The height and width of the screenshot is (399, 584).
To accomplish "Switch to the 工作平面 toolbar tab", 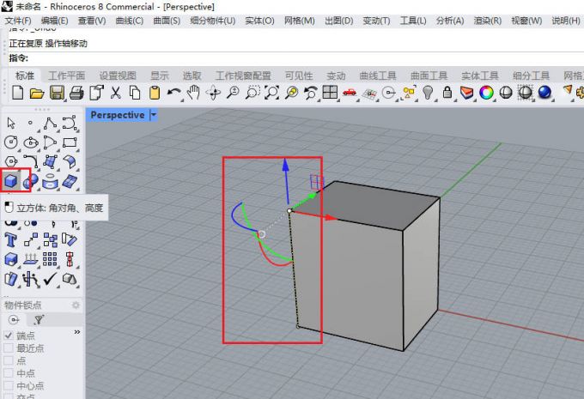I will (x=67, y=76).
